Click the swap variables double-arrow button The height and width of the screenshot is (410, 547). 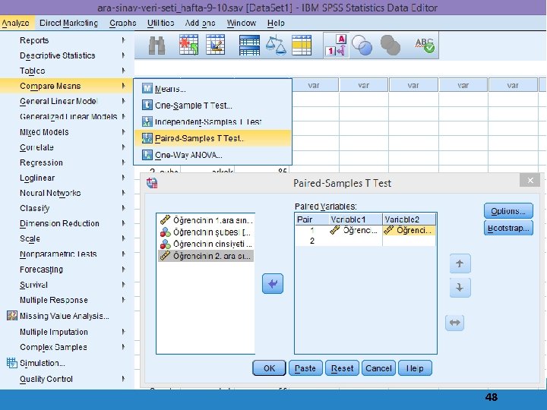pos(454,323)
